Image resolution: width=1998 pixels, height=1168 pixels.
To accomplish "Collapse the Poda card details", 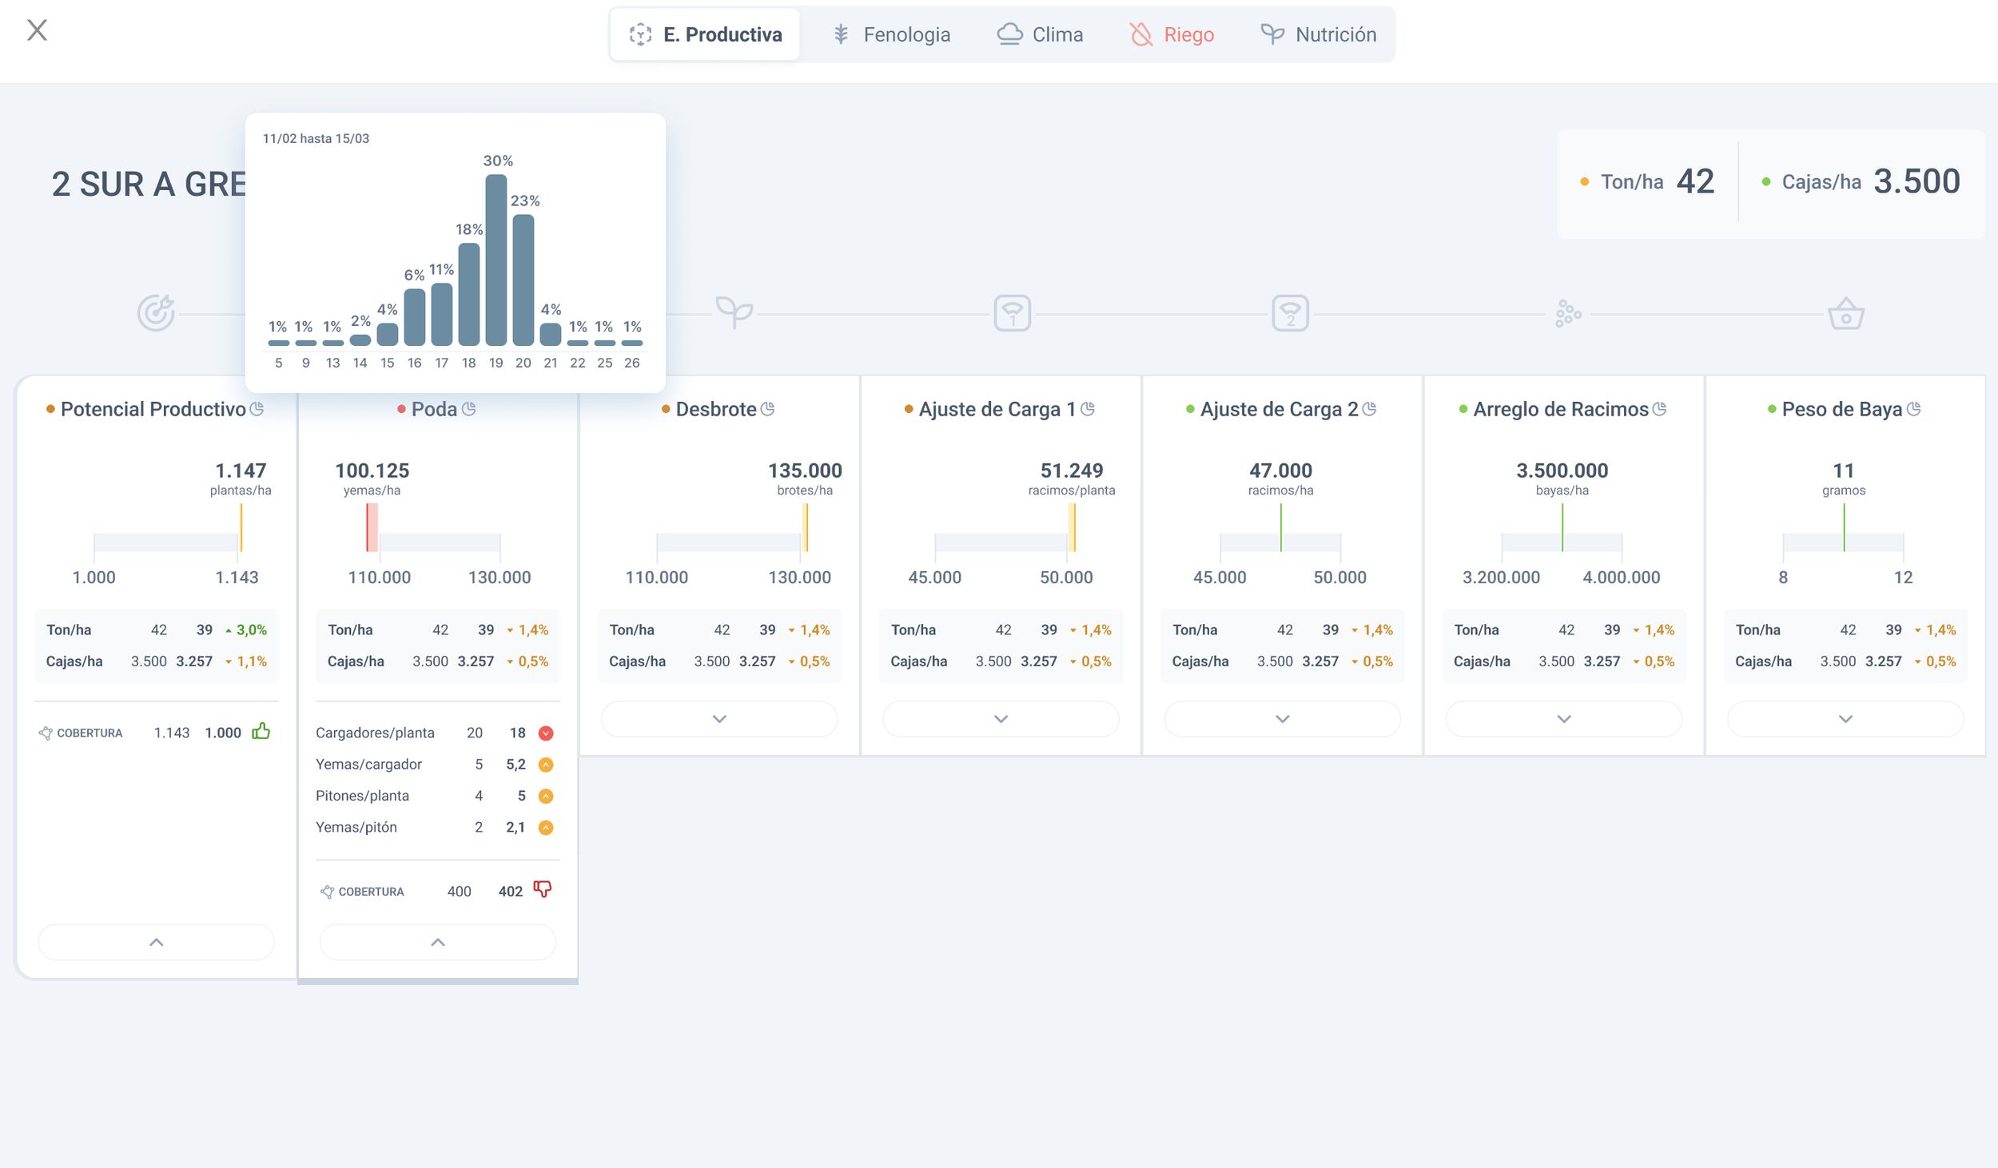I will pyautogui.click(x=438, y=942).
